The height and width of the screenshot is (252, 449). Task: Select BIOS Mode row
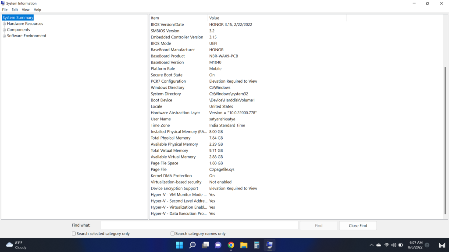tap(248, 43)
